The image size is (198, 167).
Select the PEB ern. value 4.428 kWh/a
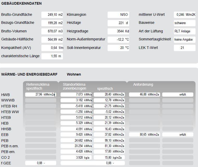(x=76, y=151)
